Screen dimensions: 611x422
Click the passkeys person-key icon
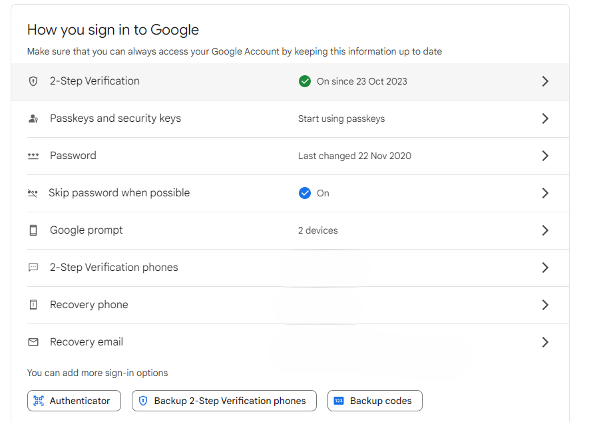(33, 118)
